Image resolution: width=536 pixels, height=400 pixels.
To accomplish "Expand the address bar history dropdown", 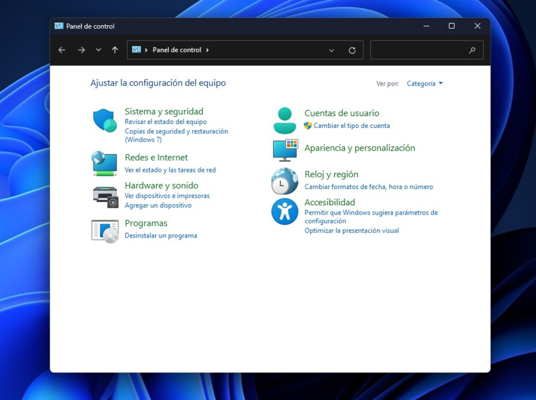I will point(331,50).
